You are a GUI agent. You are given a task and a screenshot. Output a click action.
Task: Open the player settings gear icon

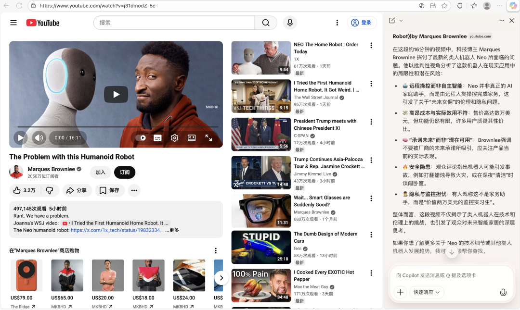click(174, 137)
